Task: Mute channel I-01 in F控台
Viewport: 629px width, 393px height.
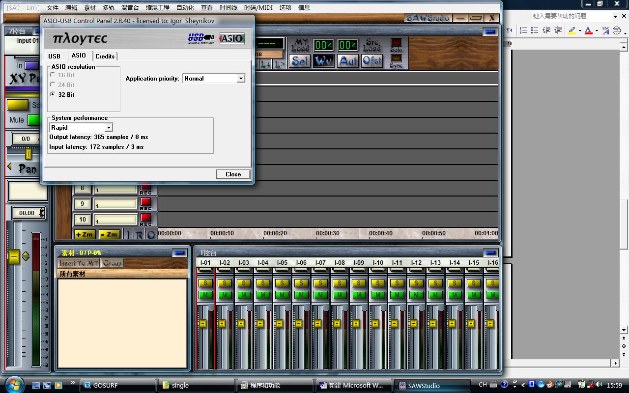Action: tap(205, 295)
